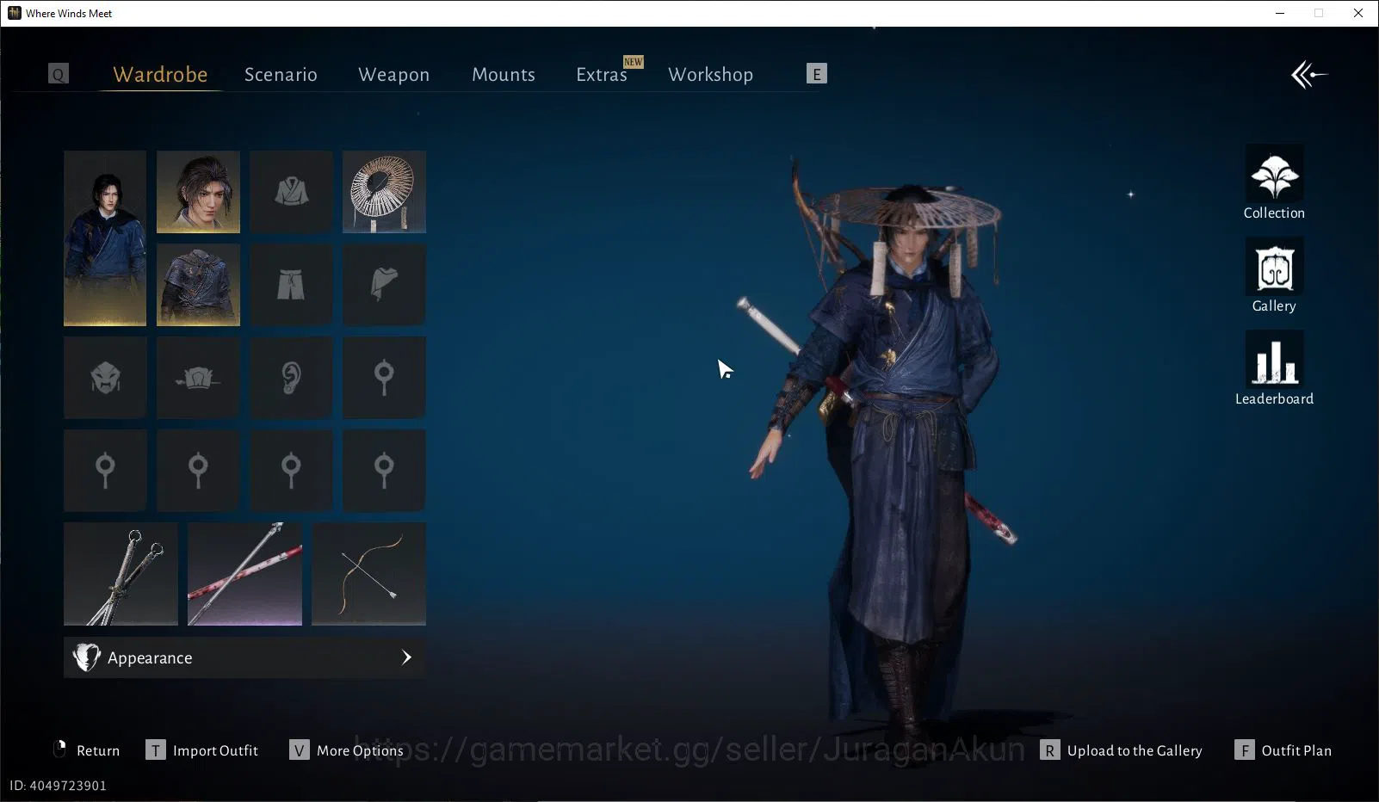Open the Collection menu

[1274, 182]
